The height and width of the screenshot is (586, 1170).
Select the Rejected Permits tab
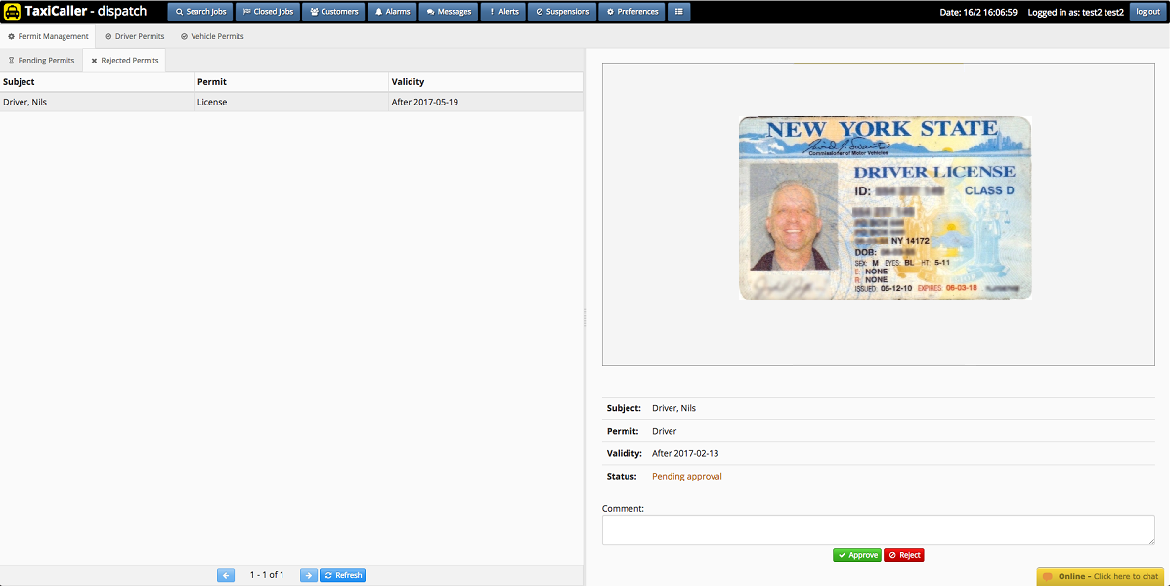pyautogui.click(x=124, y=61)
